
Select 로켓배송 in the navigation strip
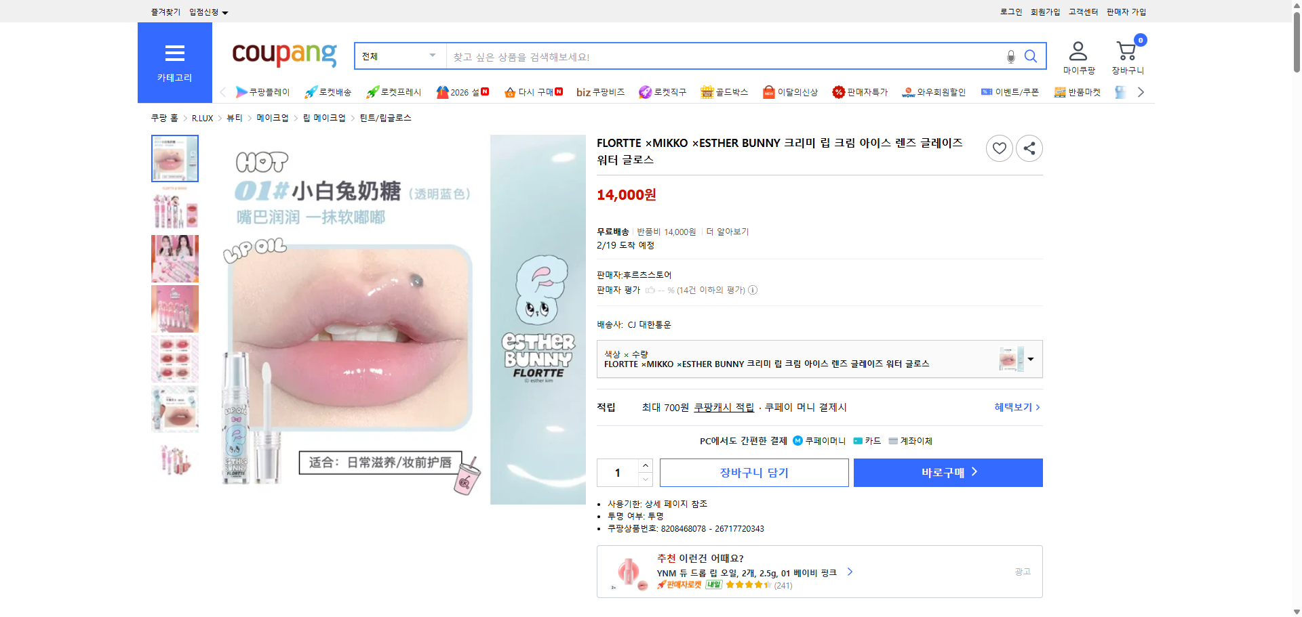pyautogui.click(x=327, y=91)
